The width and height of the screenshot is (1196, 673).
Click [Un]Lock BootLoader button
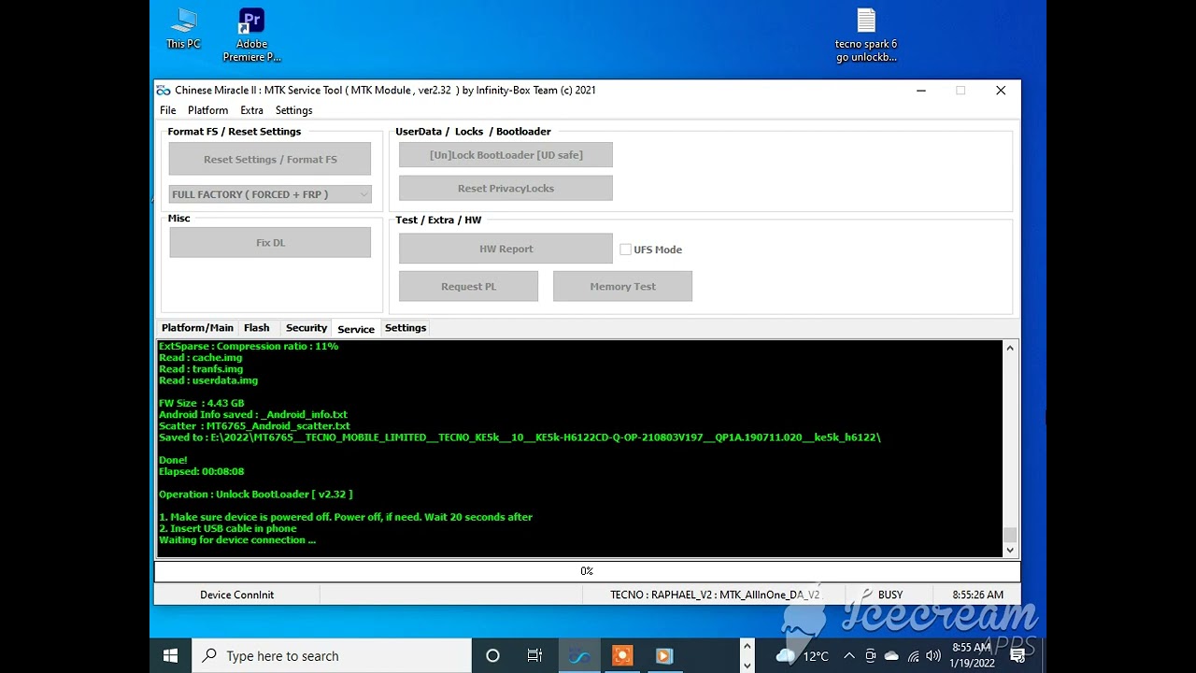tap(505, 155)
